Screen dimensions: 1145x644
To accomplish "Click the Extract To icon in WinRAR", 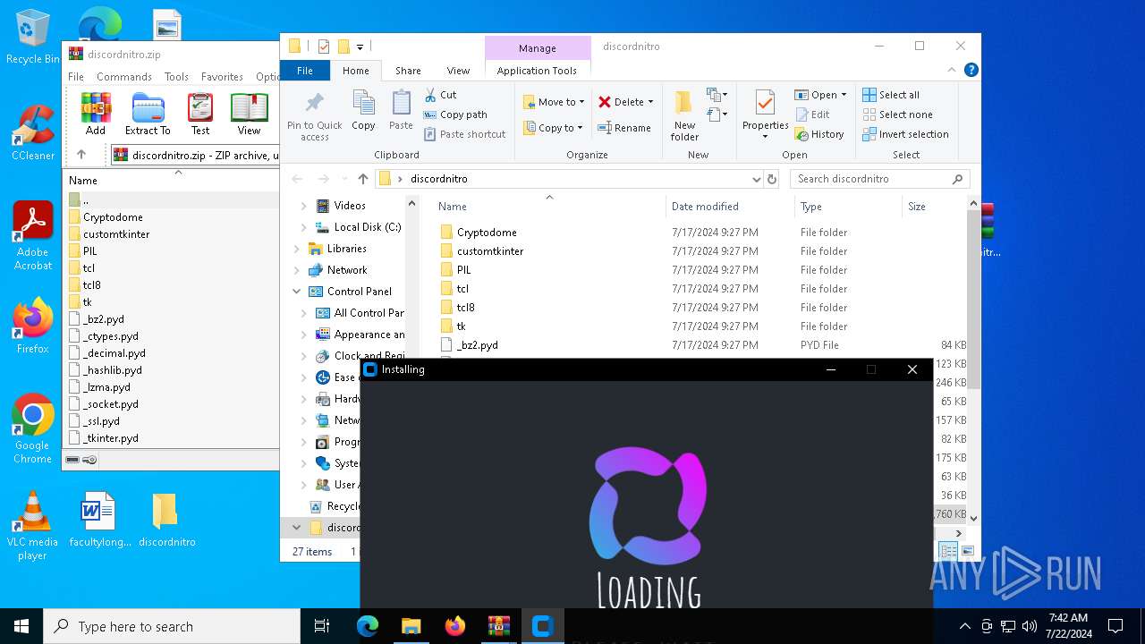I will click(148, 114).
